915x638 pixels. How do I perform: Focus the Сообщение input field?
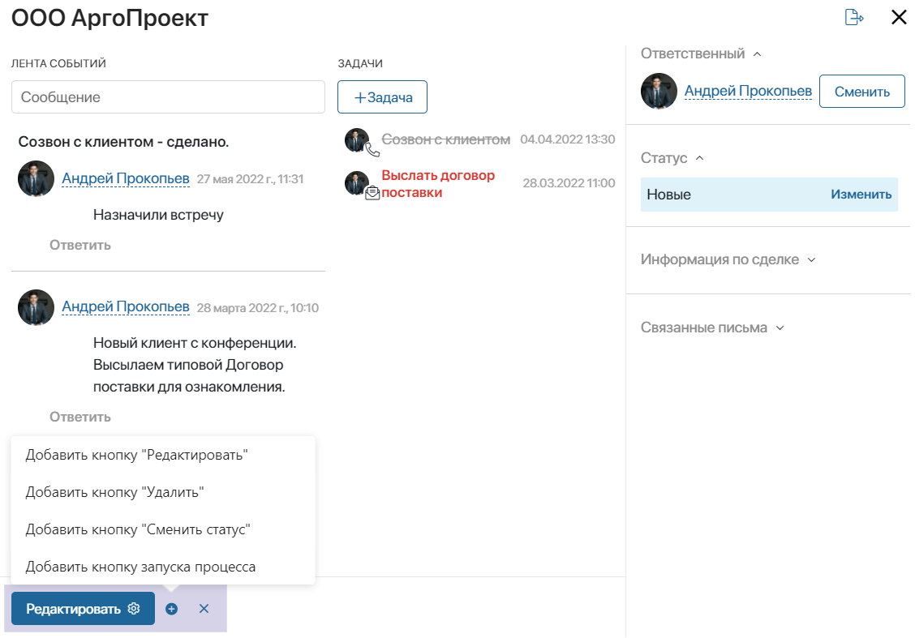point(168,96)
